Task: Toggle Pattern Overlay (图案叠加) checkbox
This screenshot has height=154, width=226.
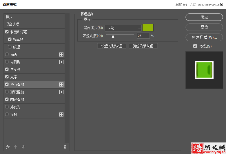Action: tap(7, 99)
